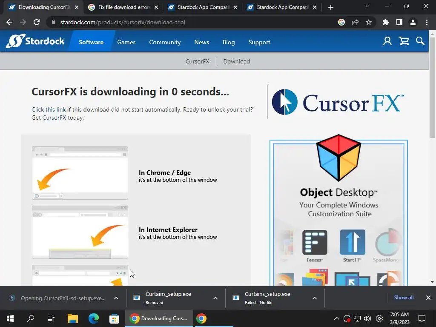Viewport: 436px width, 327px height.
Task: Expand options for failed Curtains_setup.exe
Action: [x=315, y=298]
